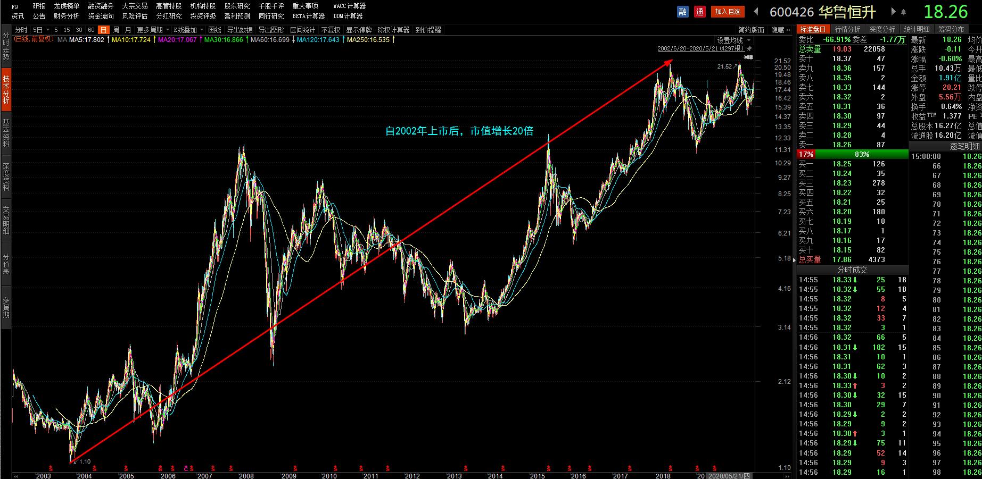Open 分价表 in the left sidebar
982x479 pixels.
pos(6,264)
